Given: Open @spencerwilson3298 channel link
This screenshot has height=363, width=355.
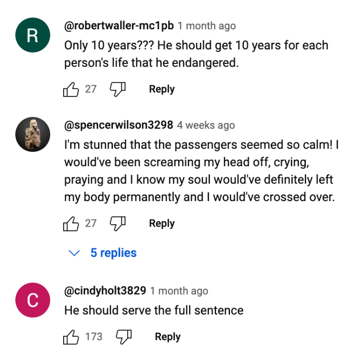Looking at the screenshot, I should pos(118,125).
